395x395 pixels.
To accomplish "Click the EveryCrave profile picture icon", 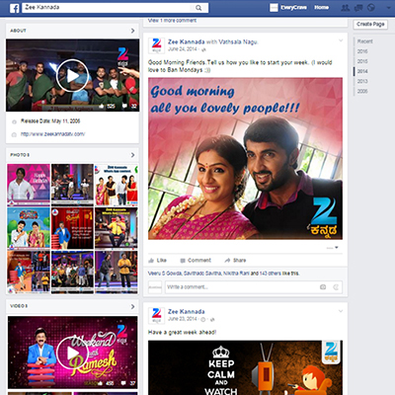I will click(x=274, y=8).
